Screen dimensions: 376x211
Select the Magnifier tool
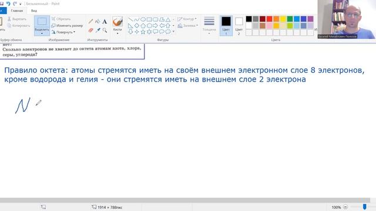pos(105,30)
